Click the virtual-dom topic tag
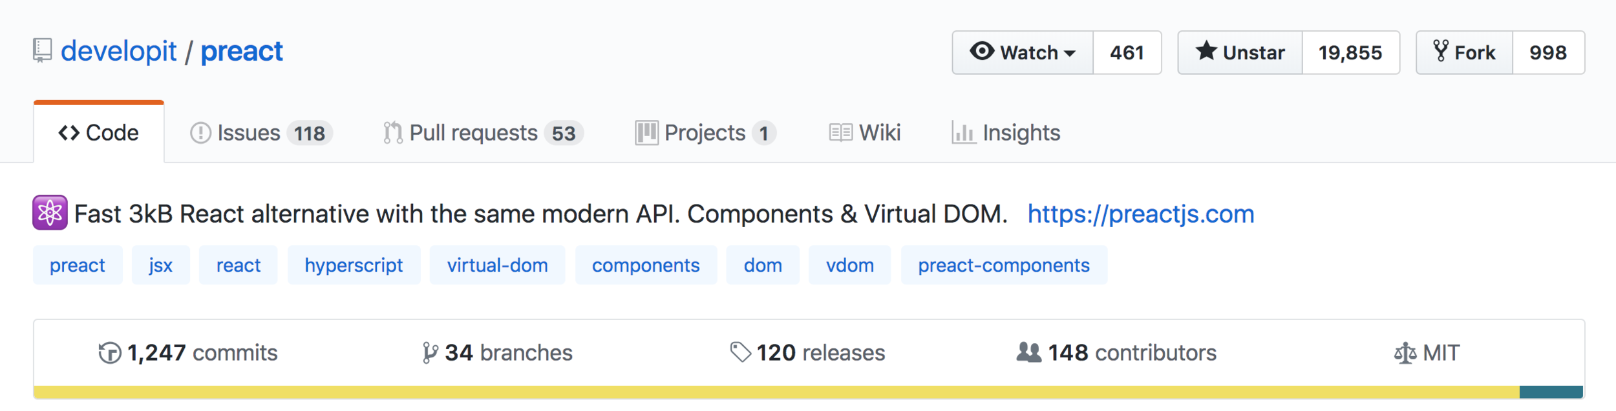Screen dimensions: 1616x411 pos(498,265)
